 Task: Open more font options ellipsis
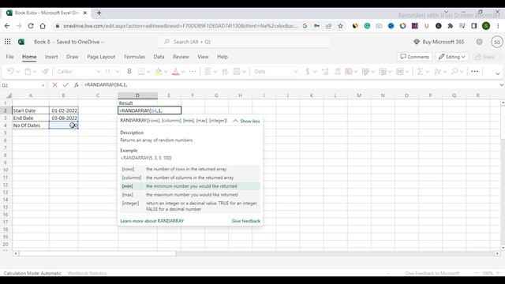click(x=193, y=72)
